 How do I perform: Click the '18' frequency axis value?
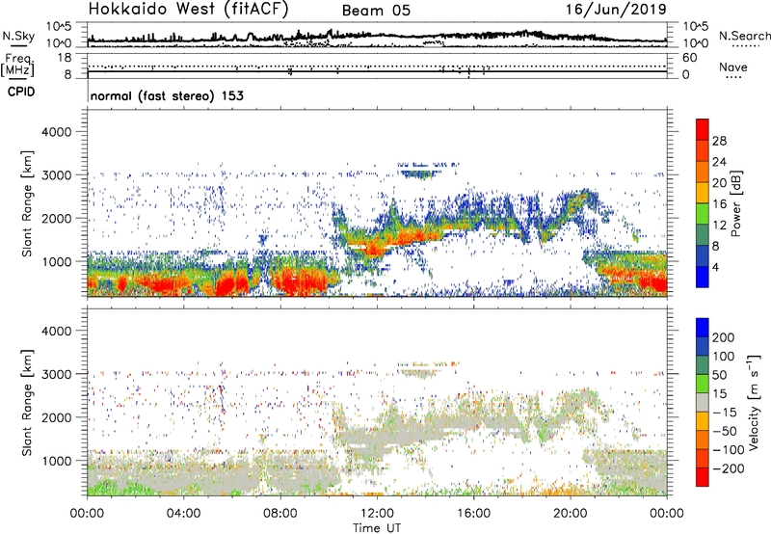coord(65,58)
